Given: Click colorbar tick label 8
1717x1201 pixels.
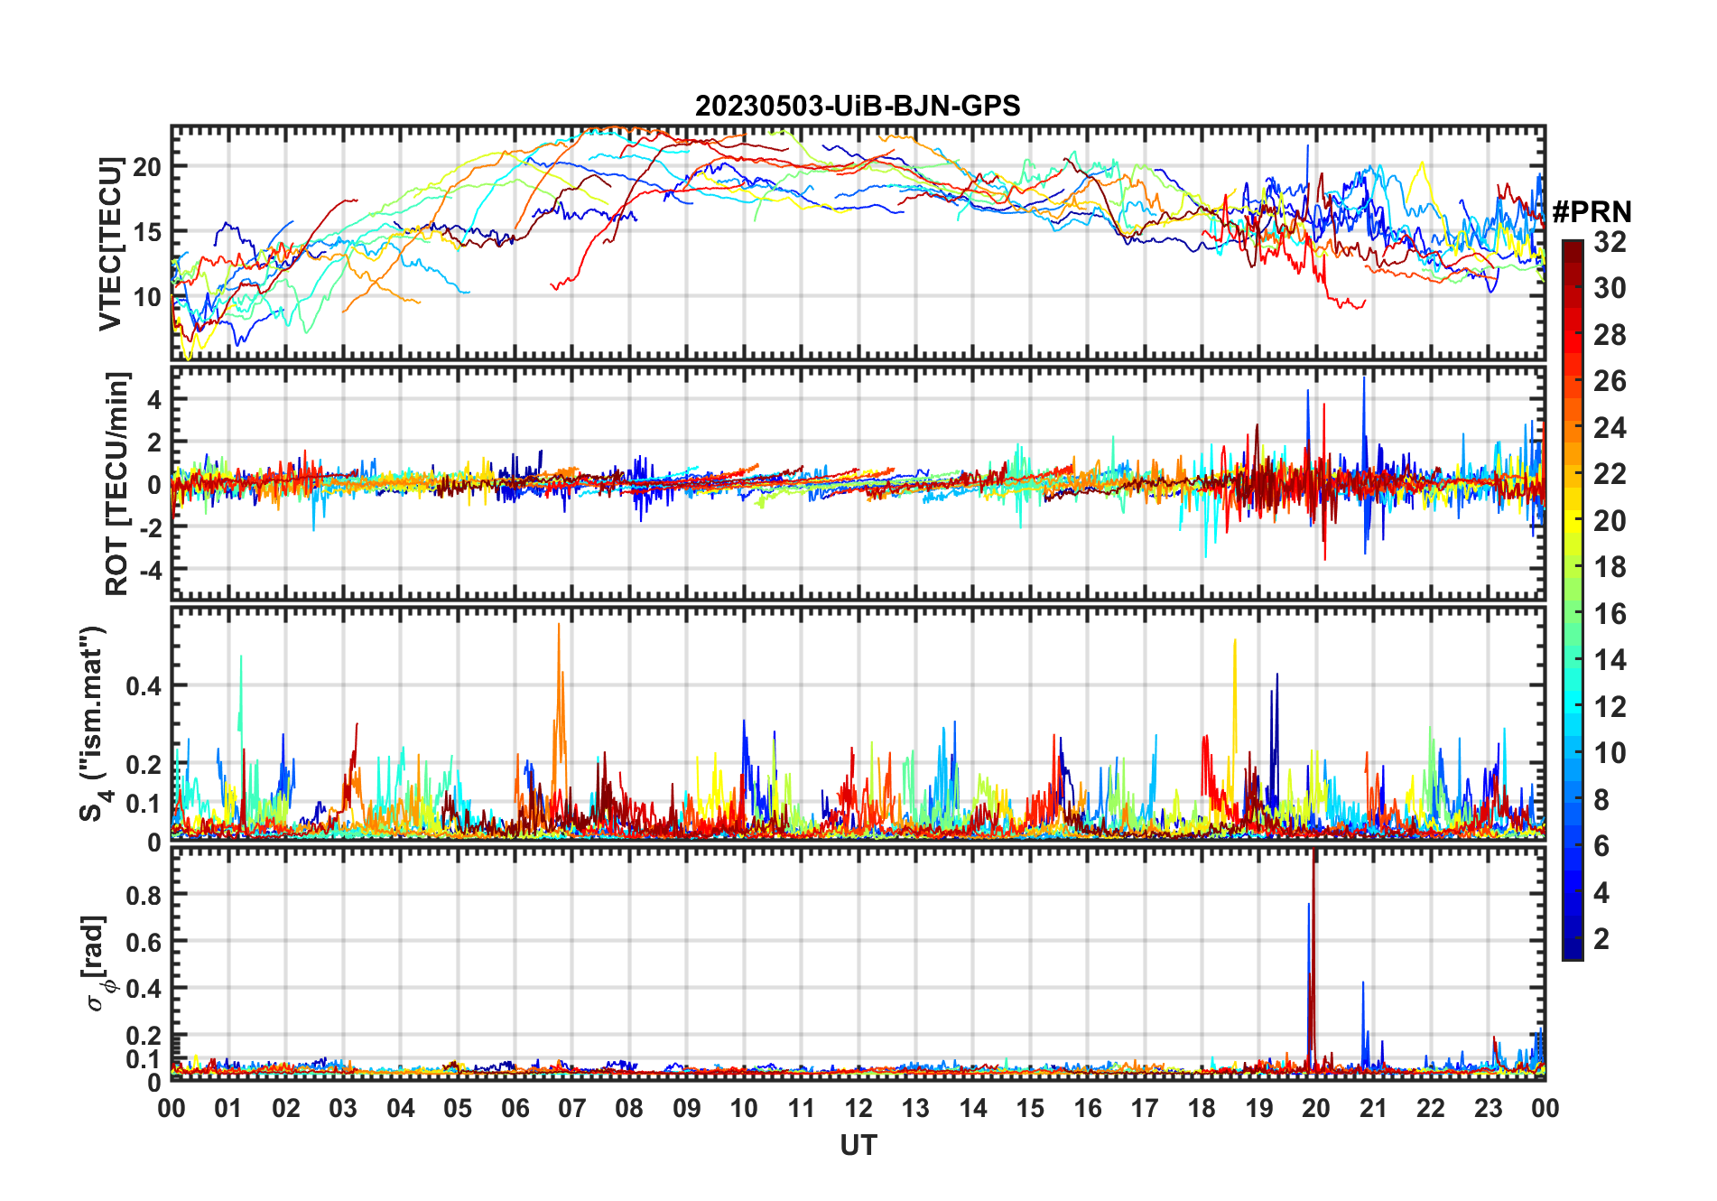Looking at the screenshot, I should (x=1601, y=800).
